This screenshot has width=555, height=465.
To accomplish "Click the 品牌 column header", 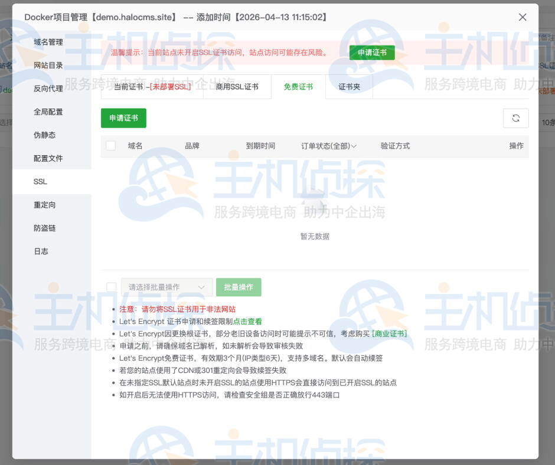I will click(192, 146).
